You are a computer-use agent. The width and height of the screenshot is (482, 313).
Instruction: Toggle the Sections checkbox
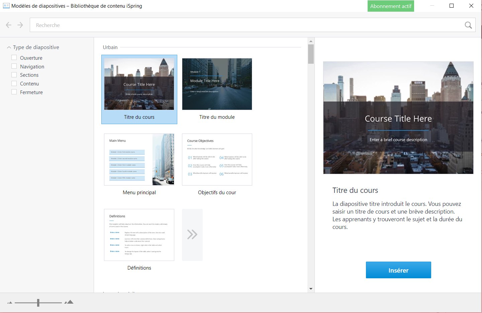[x=14, y=75]
